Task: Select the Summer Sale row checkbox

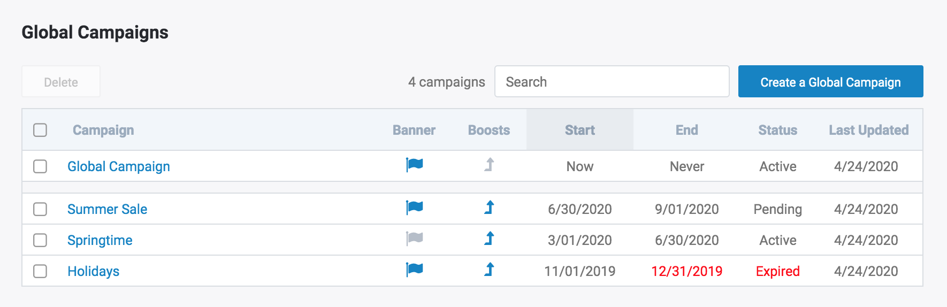Action: (40, 209)
